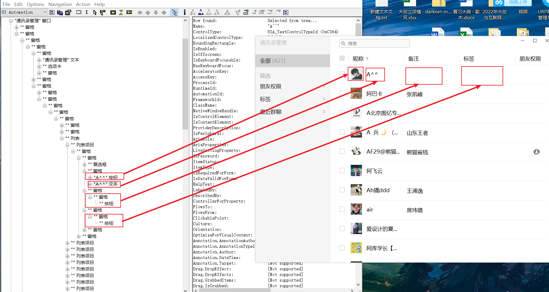Open the Help menu

(99, 4)
